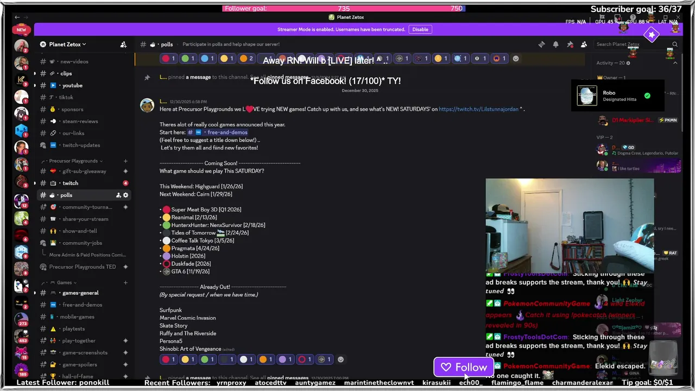This screenshot has width=695, height=391.
Task: Toggle red circle reaction under game list
Action: coord(168,360)
